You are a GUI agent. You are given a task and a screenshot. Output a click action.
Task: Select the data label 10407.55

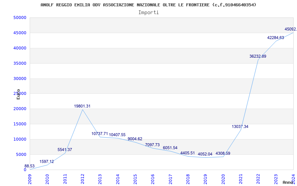117,135
